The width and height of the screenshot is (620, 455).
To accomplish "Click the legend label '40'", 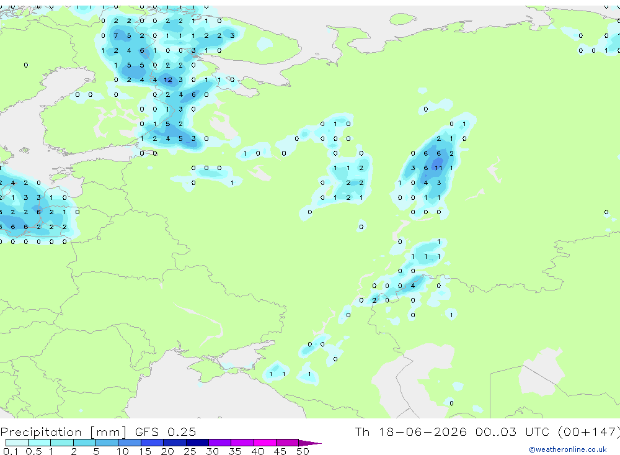I will pos(258,451).
